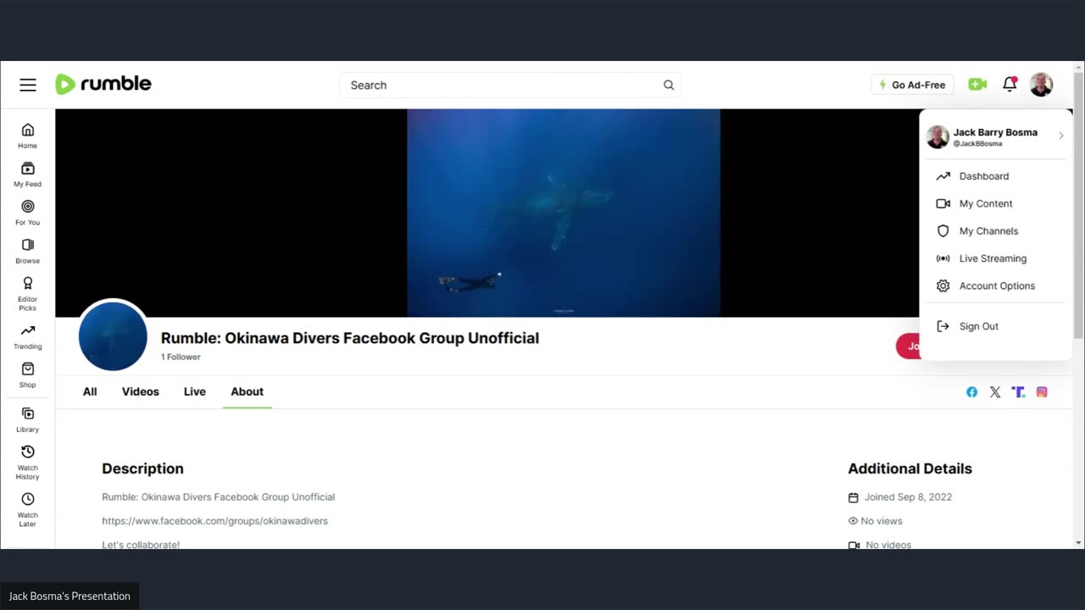Switch to the All tab
1085x610 pixels.
(90, 391)
